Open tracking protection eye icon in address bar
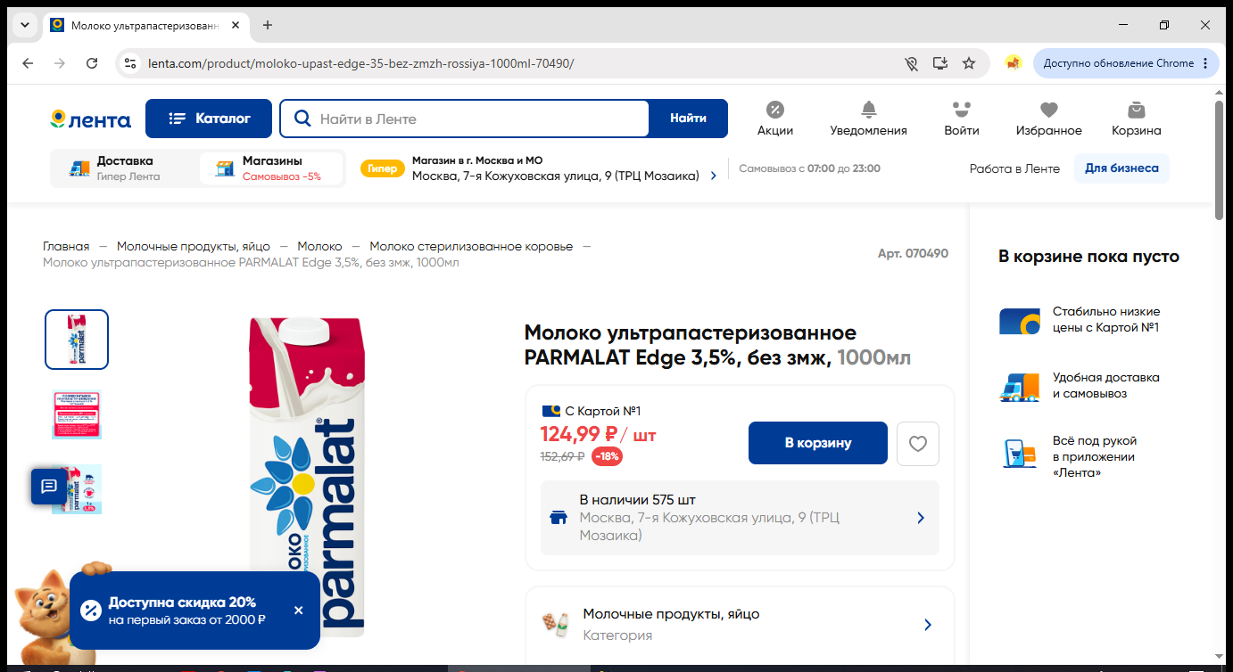This screenshot has height=672, width=1233. [911, 63]
